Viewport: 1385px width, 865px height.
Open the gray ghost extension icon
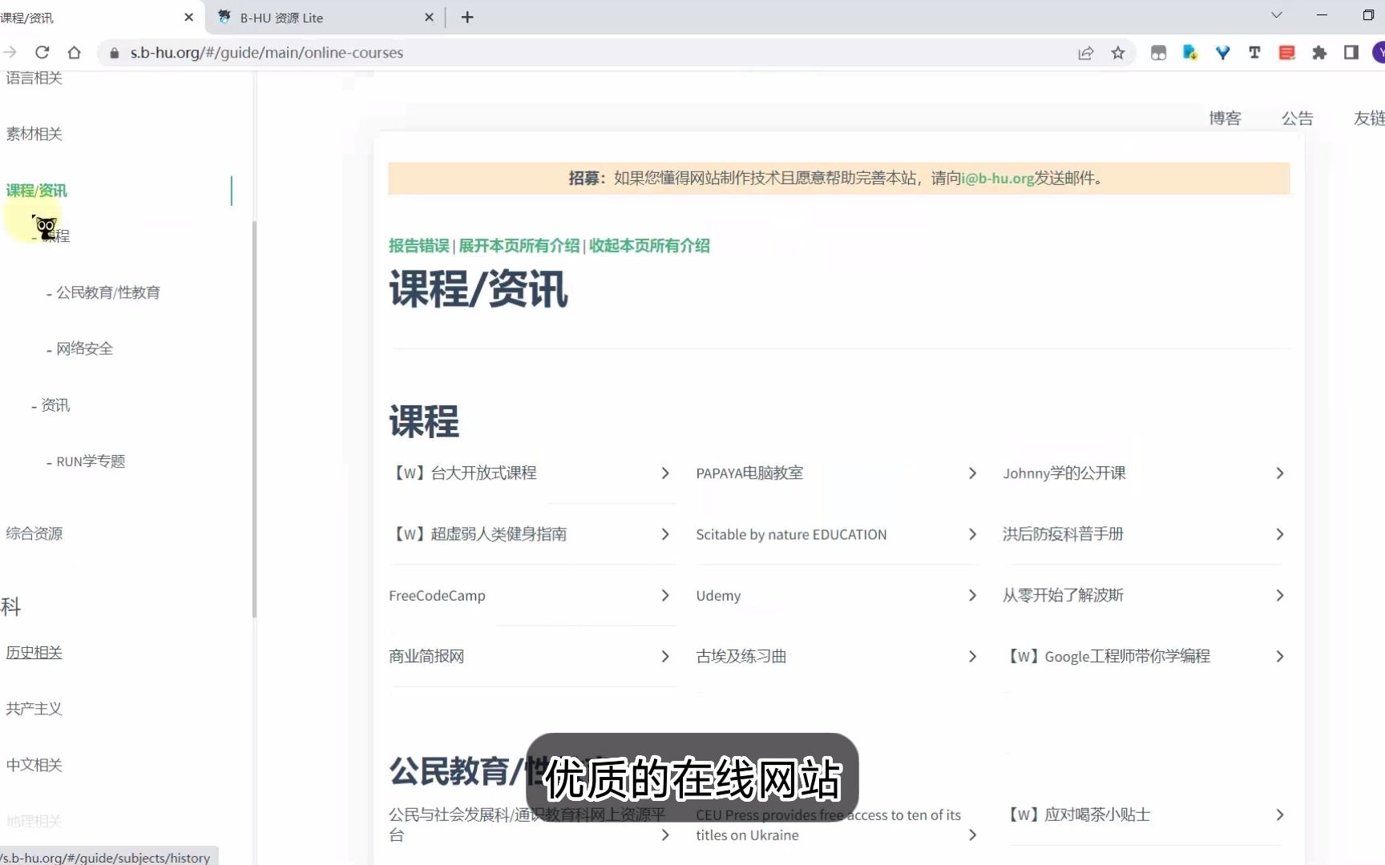[1159, 53]
